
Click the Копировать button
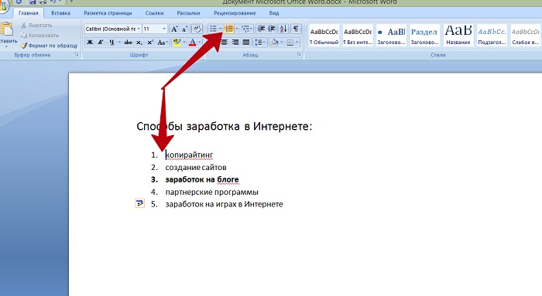tap(40, 36)
